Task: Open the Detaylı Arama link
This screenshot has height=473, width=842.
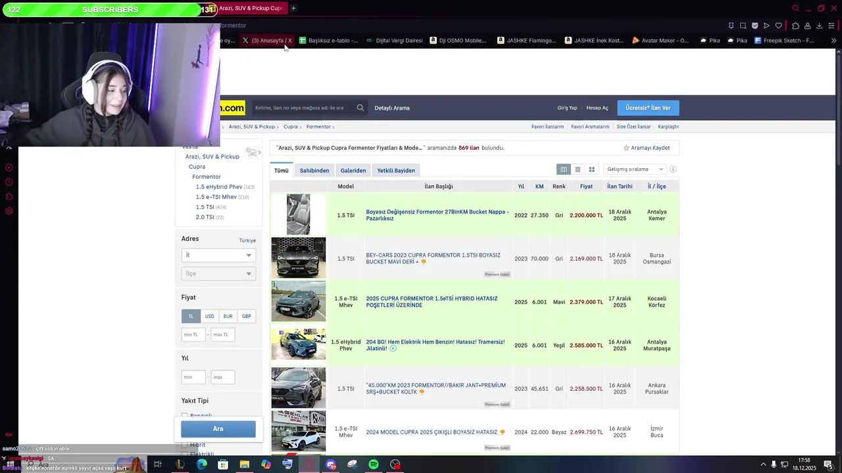Action: pyautogui.click(x=392, y=108)
